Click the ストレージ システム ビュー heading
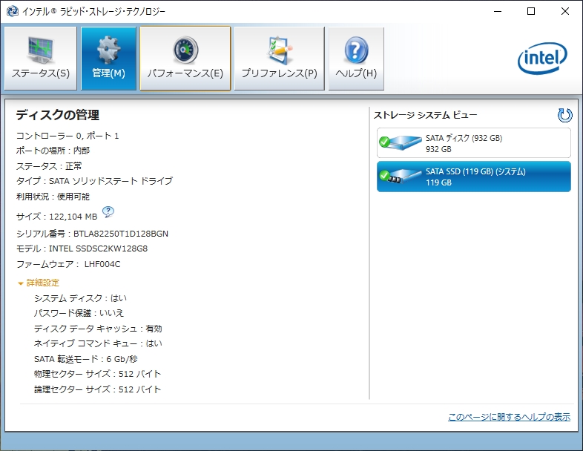This screenshot has width=583, height=451. 425,115
